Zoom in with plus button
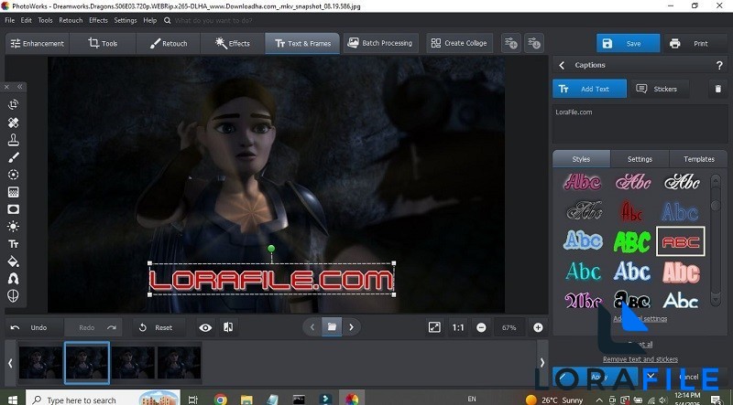The height and width of the screenshot is (405, 733). 538,327
